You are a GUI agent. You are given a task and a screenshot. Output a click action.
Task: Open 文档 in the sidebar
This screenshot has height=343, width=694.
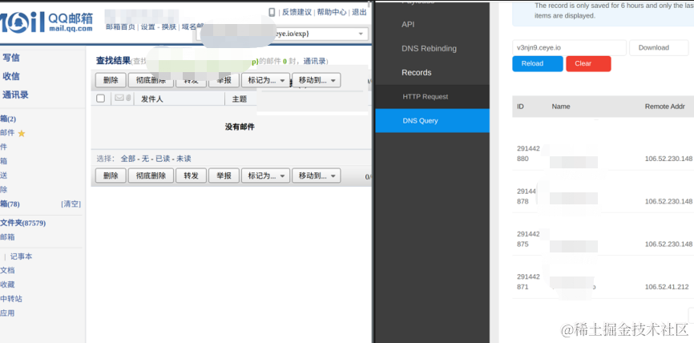[x=7, y=270]
